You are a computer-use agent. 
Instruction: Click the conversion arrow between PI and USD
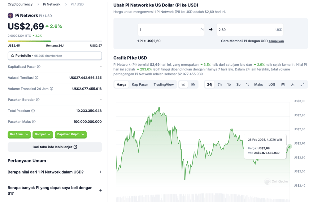211,29
